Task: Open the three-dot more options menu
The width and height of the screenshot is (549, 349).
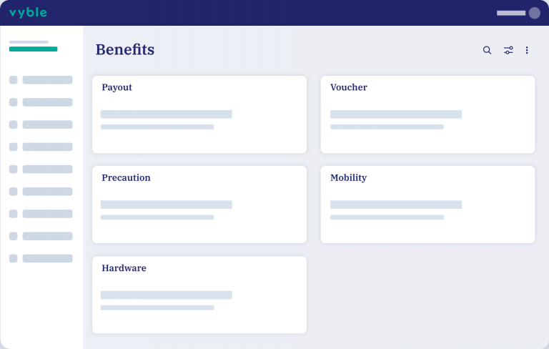Action: pyautogui.click(x=527, y=50)
